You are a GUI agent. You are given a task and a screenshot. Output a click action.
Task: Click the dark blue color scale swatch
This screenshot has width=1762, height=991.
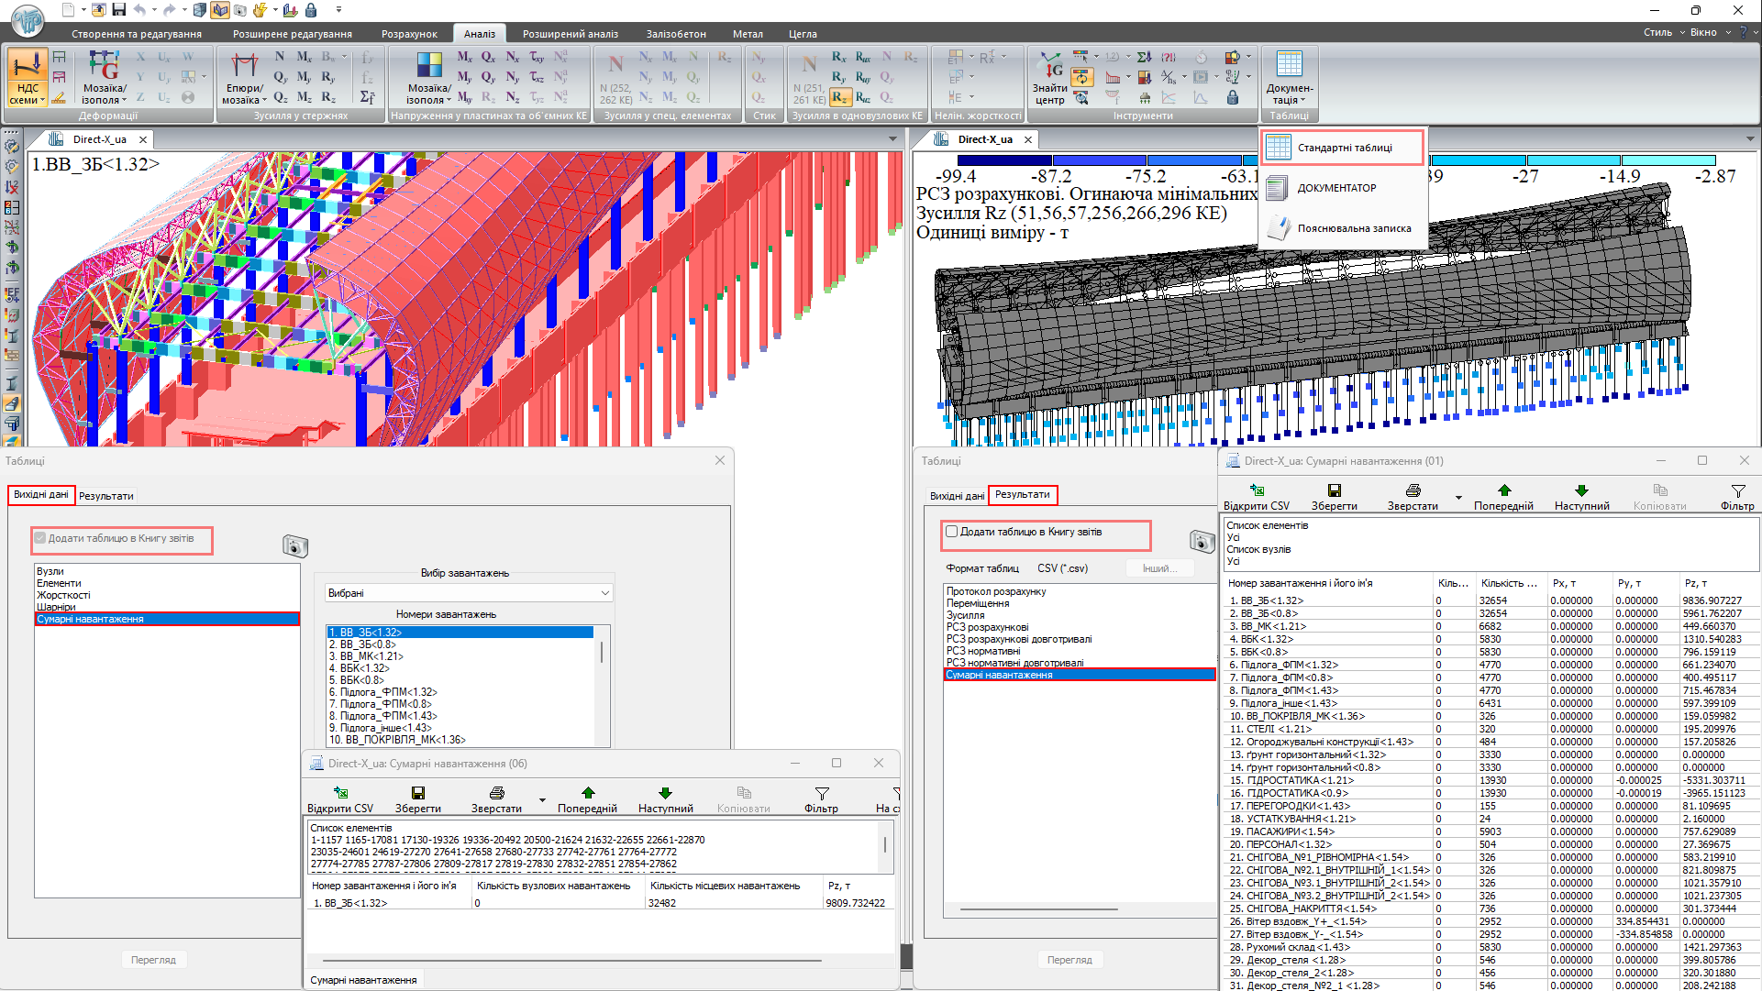[1004, 160]
